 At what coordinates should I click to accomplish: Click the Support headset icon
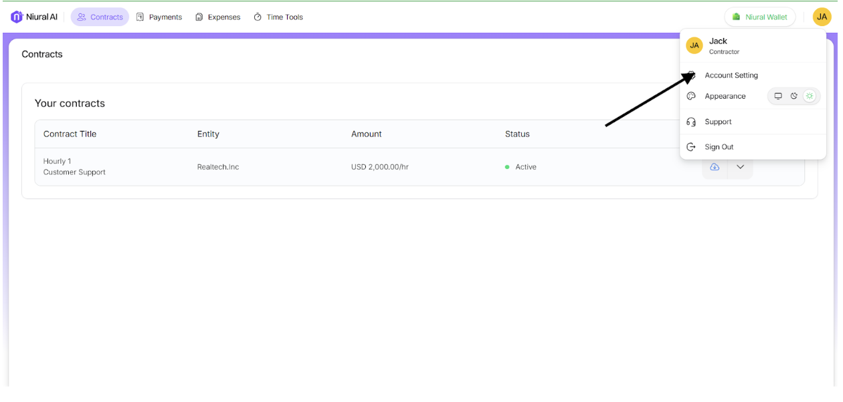click(x=691, y=122)
